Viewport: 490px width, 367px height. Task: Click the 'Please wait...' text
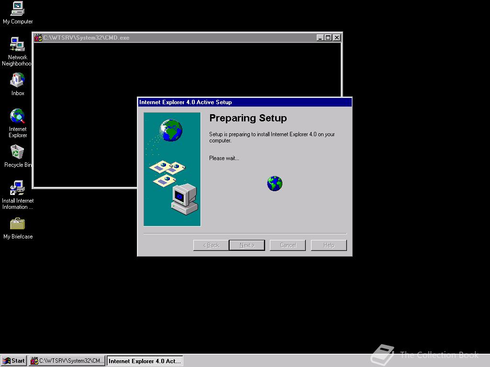[224, 158]
